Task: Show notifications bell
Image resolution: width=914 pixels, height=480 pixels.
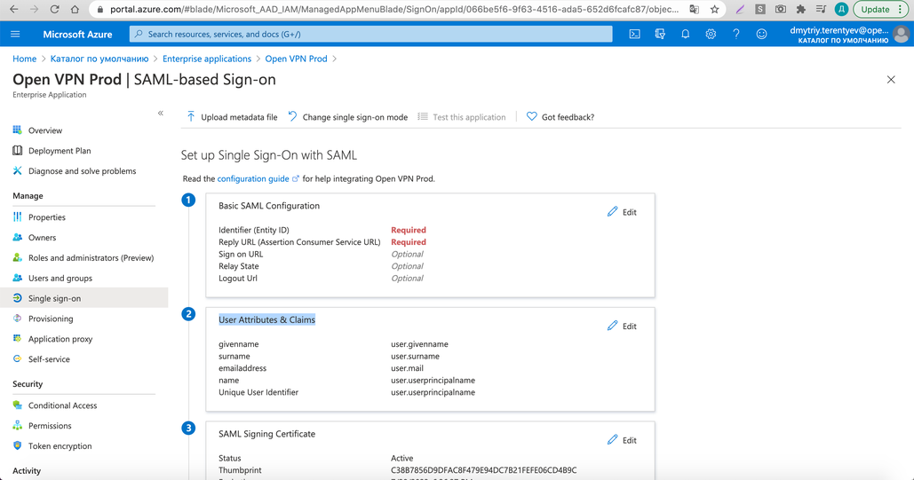Action: point(686,35)
